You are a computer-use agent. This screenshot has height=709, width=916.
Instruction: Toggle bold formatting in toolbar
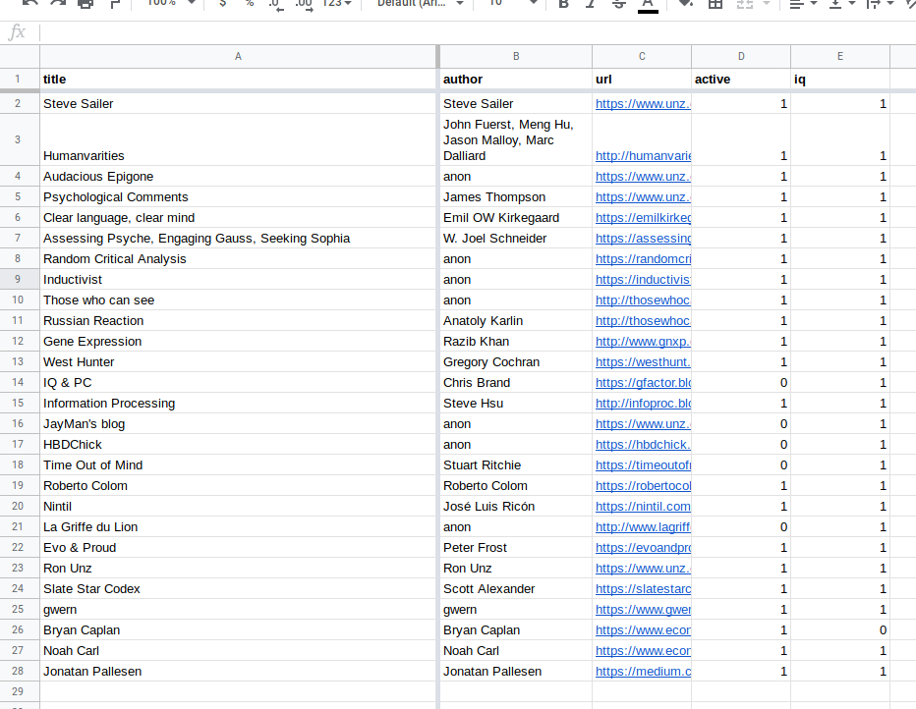click(x=563, y=4)
